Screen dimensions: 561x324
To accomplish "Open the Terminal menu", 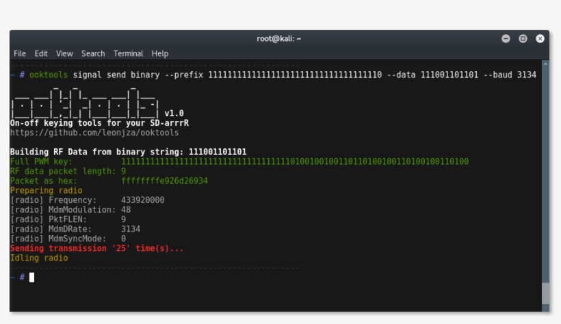I will click(x=128, y=53).
